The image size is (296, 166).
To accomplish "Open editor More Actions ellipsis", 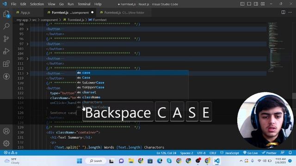I will click(x=290, y=12).
